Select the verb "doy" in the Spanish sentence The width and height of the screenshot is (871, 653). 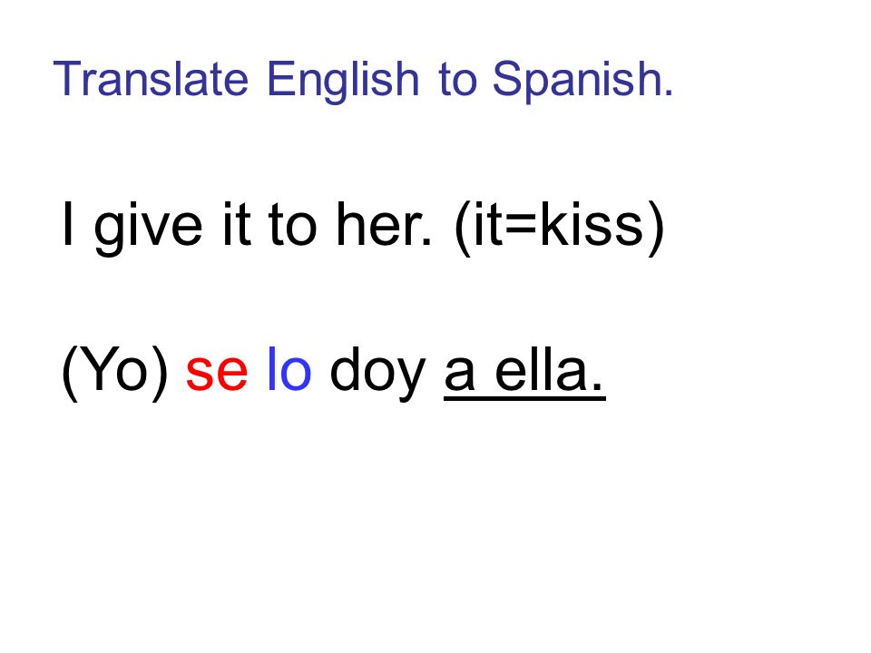coord(377,373)
